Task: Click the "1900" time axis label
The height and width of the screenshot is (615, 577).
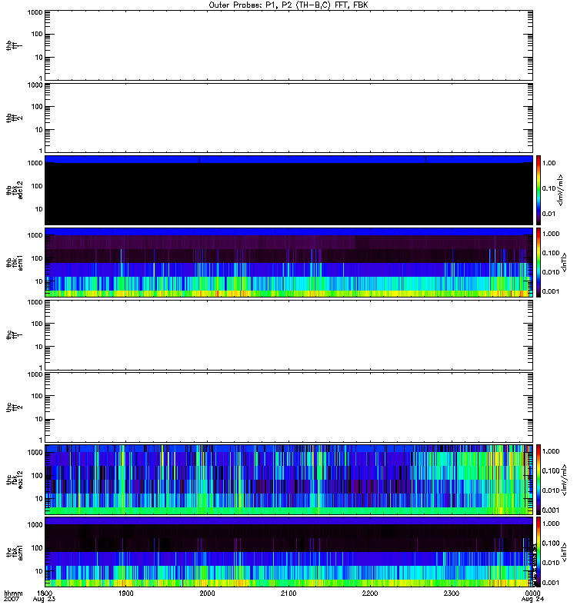Action: click(x=125, y=593)
